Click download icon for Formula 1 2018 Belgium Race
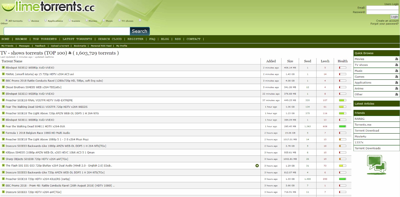This screenshot has height=197, width=400. (x=3, y=133)
